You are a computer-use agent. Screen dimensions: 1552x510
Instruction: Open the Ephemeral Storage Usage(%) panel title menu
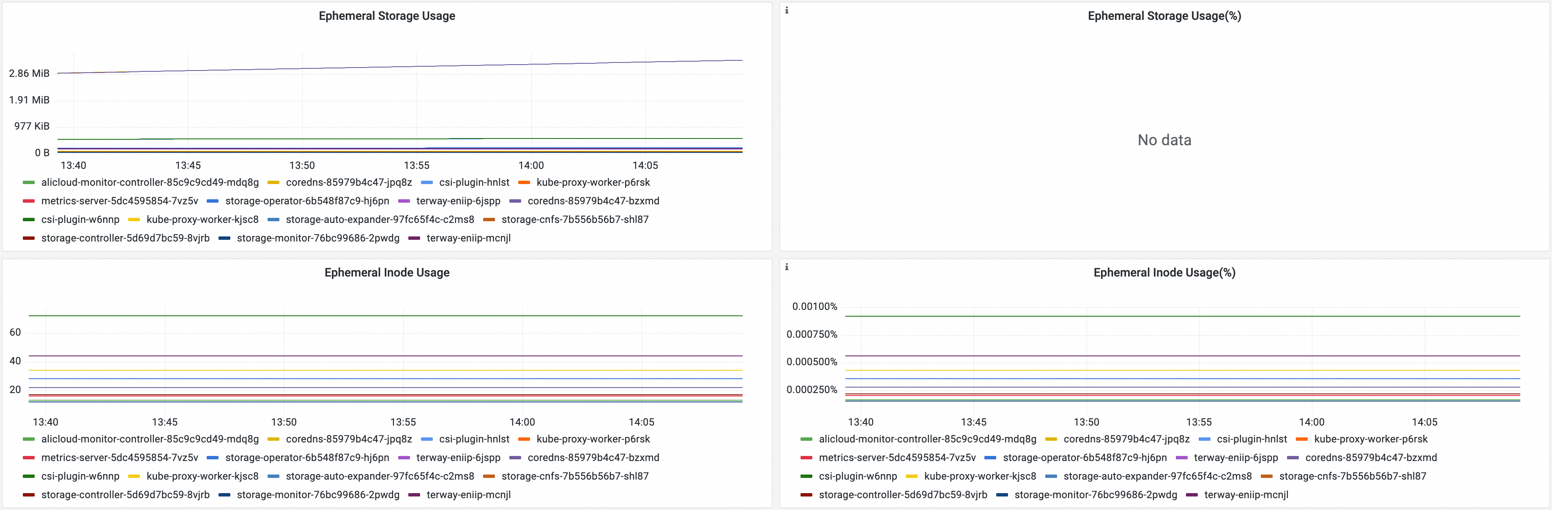pos(1164,16)
